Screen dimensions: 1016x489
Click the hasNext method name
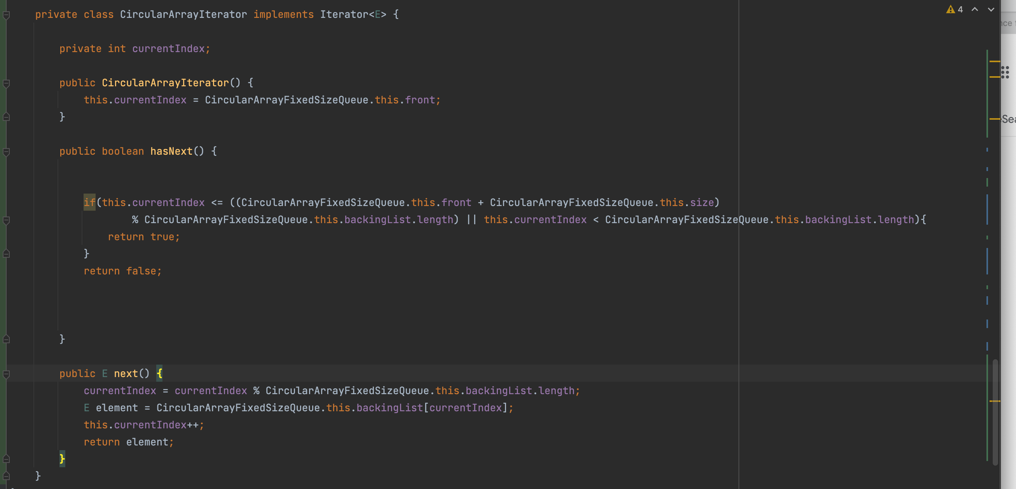171,152
